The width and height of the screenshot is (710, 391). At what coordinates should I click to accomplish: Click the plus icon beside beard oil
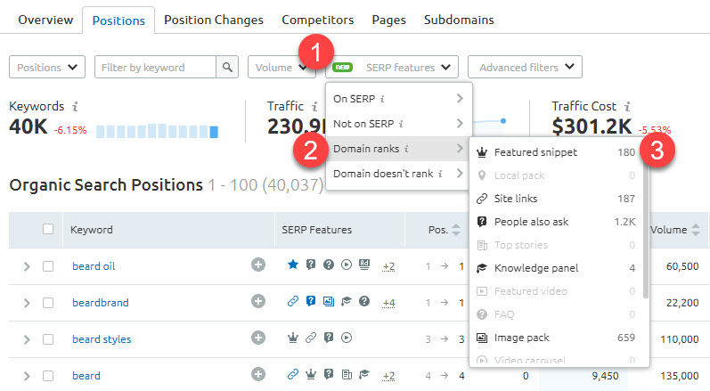pos(258,265)
